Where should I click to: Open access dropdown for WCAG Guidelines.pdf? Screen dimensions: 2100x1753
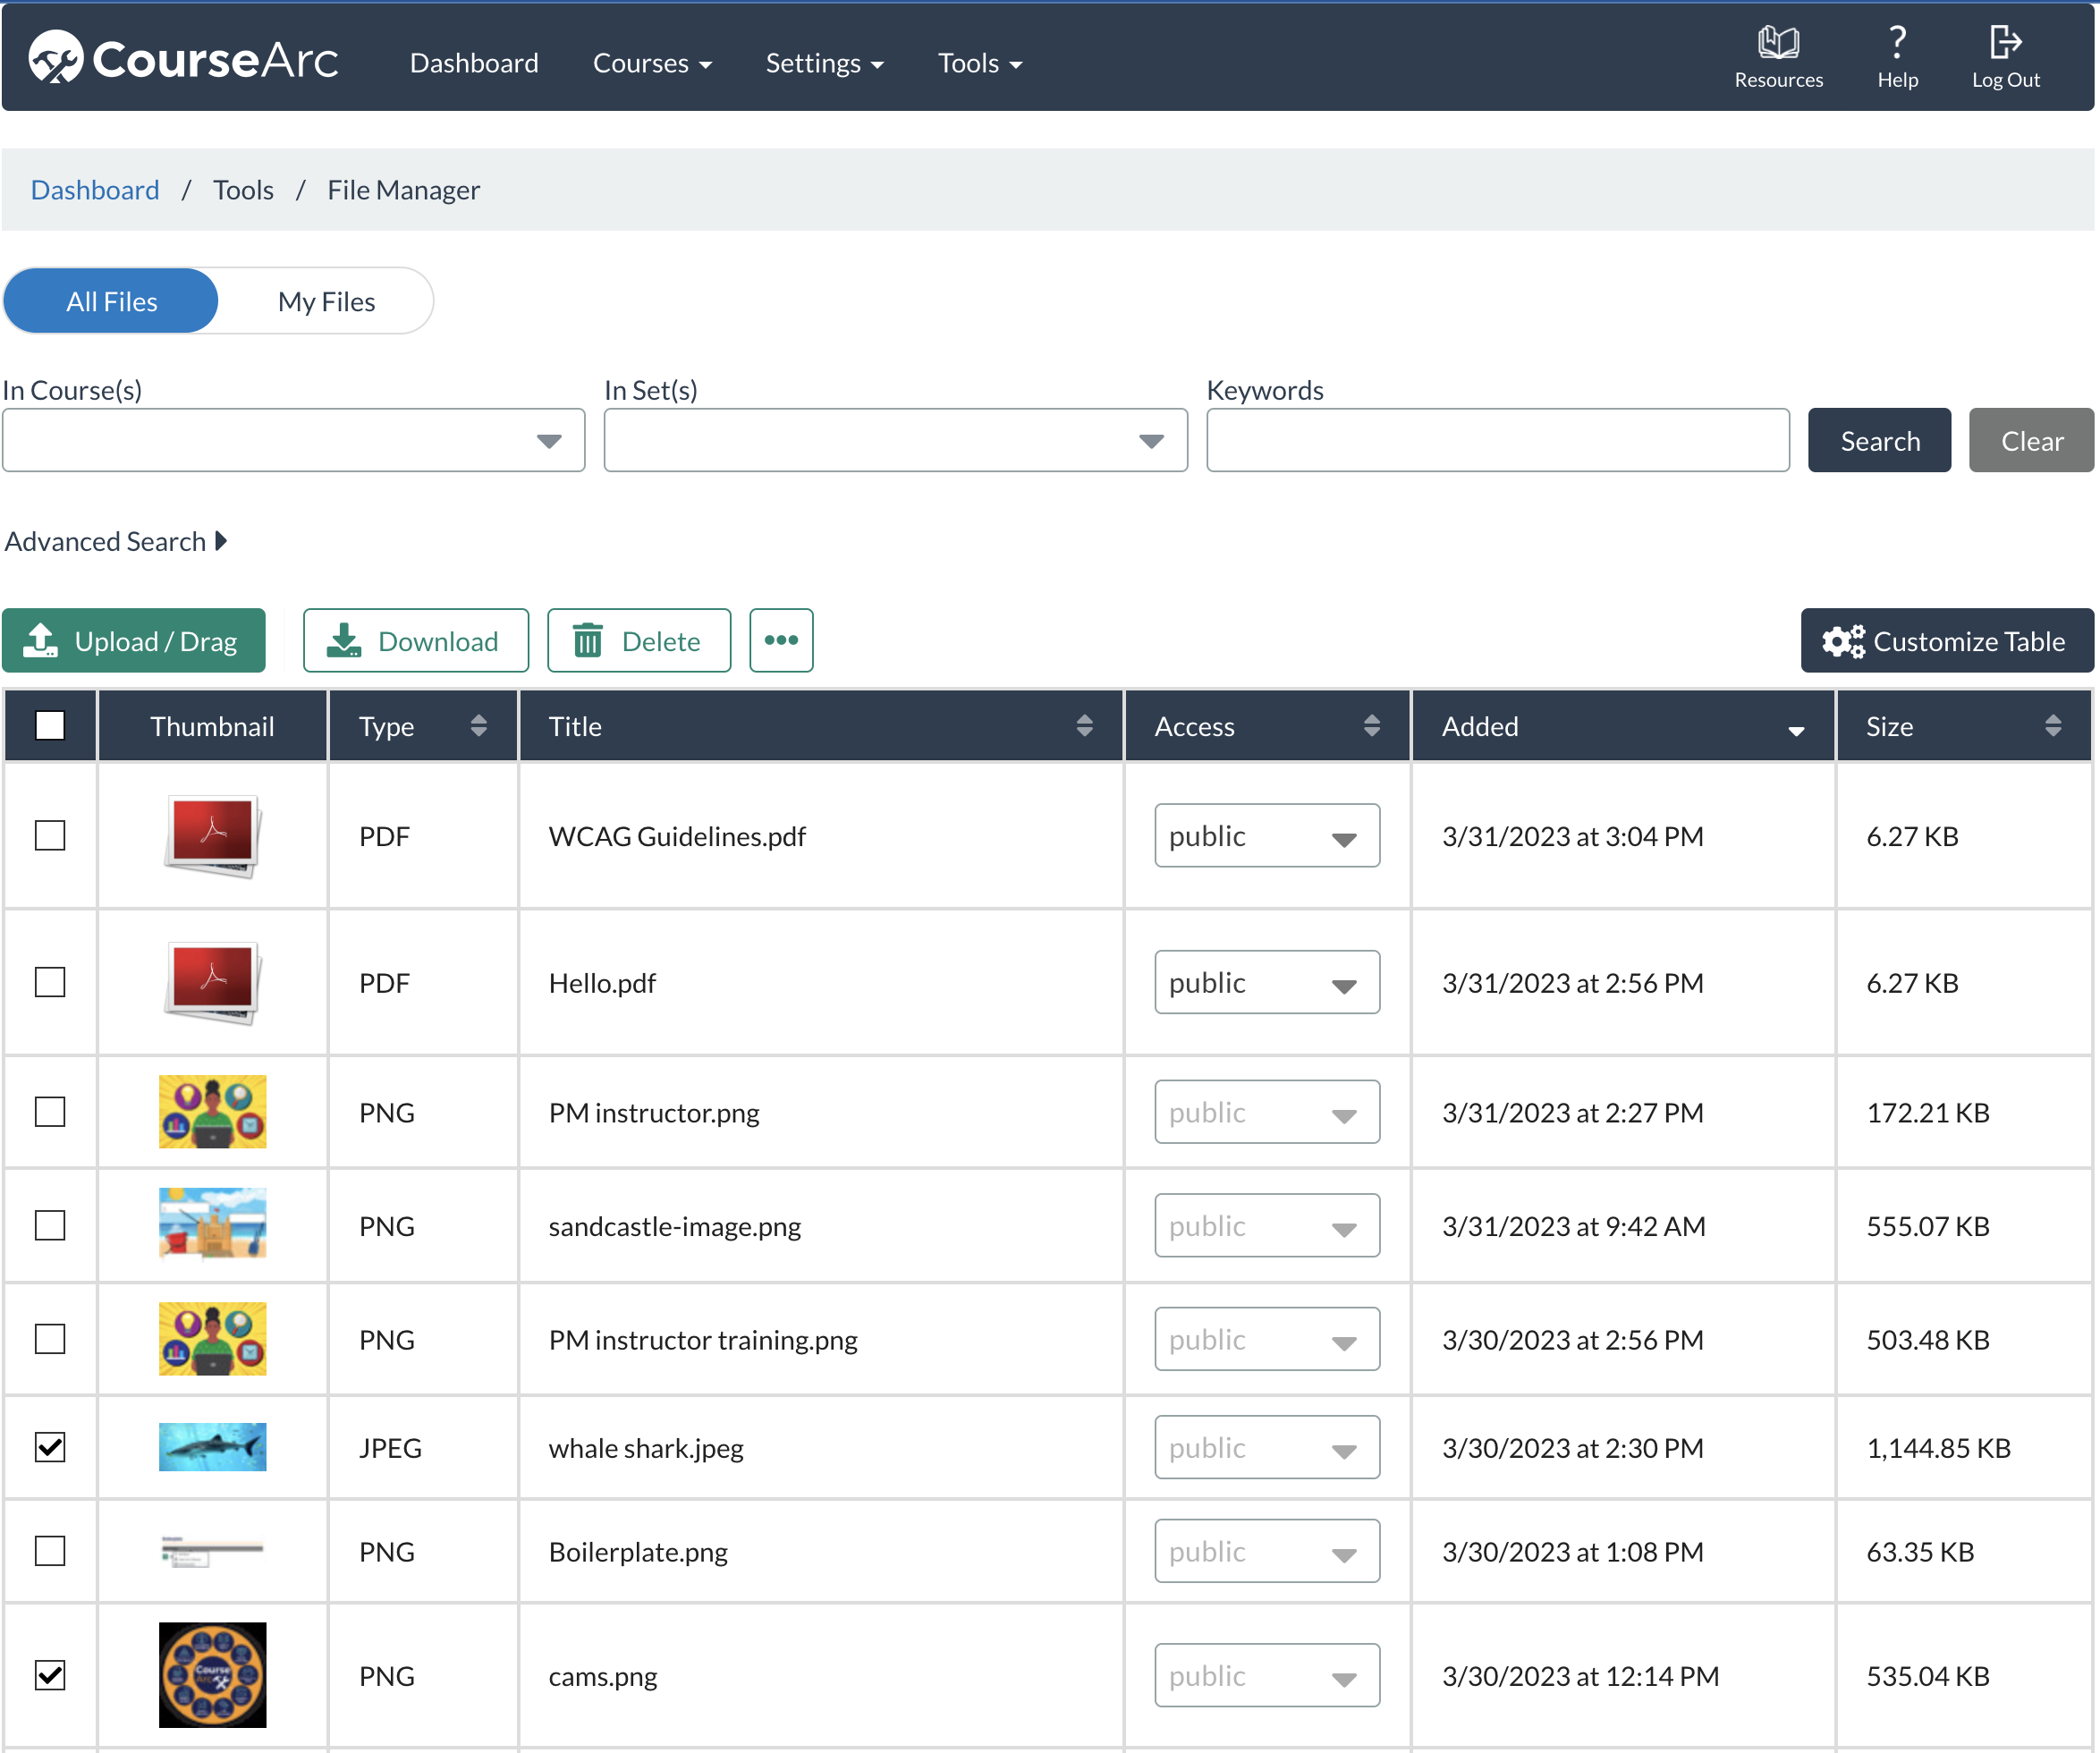[1266, 836]
